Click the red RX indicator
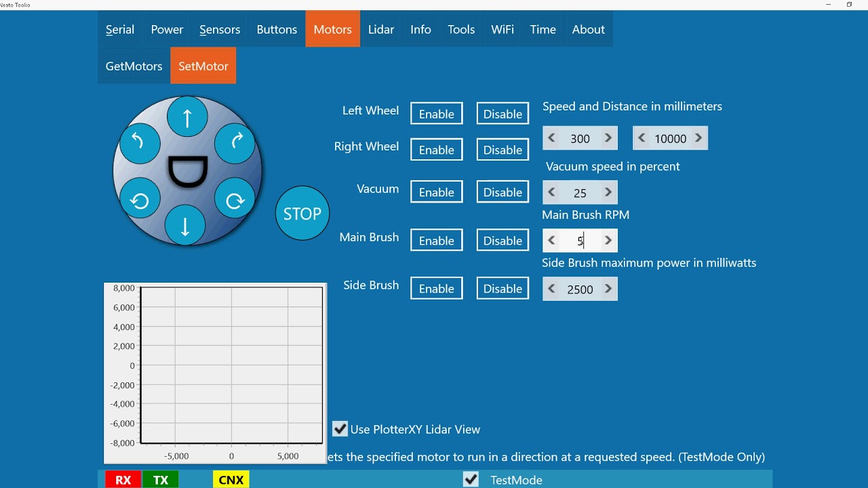Image resolution: width=868 pixels, height=488 pixels. 123,480
